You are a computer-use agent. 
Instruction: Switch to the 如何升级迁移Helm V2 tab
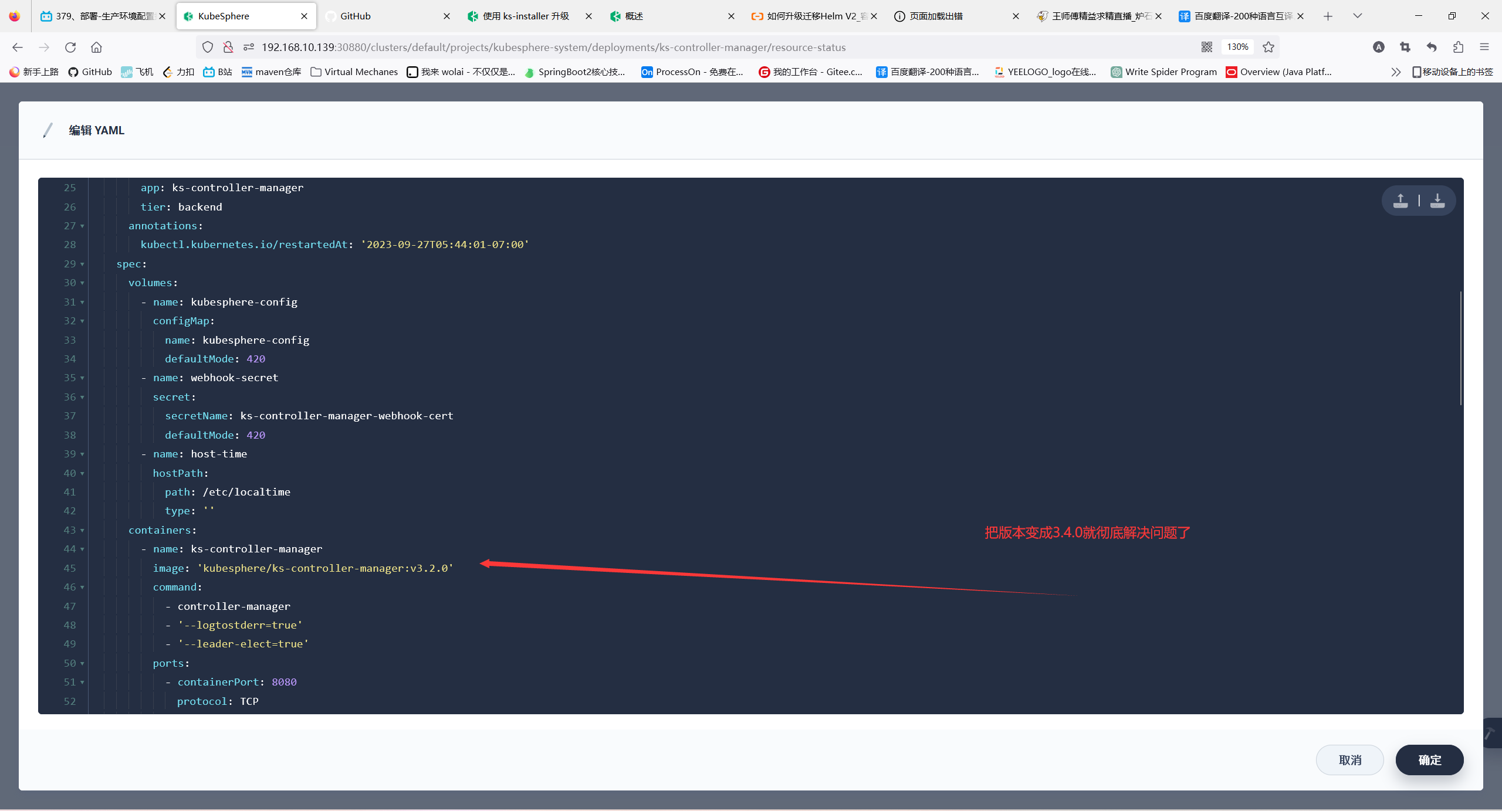pos(814,16)
